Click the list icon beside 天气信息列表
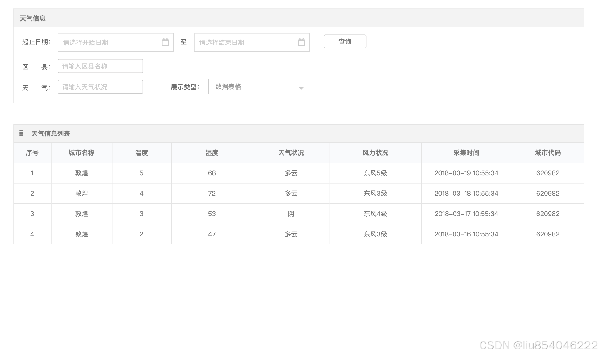Viewport: 599px width, 355px height. (x=21, y=133)
